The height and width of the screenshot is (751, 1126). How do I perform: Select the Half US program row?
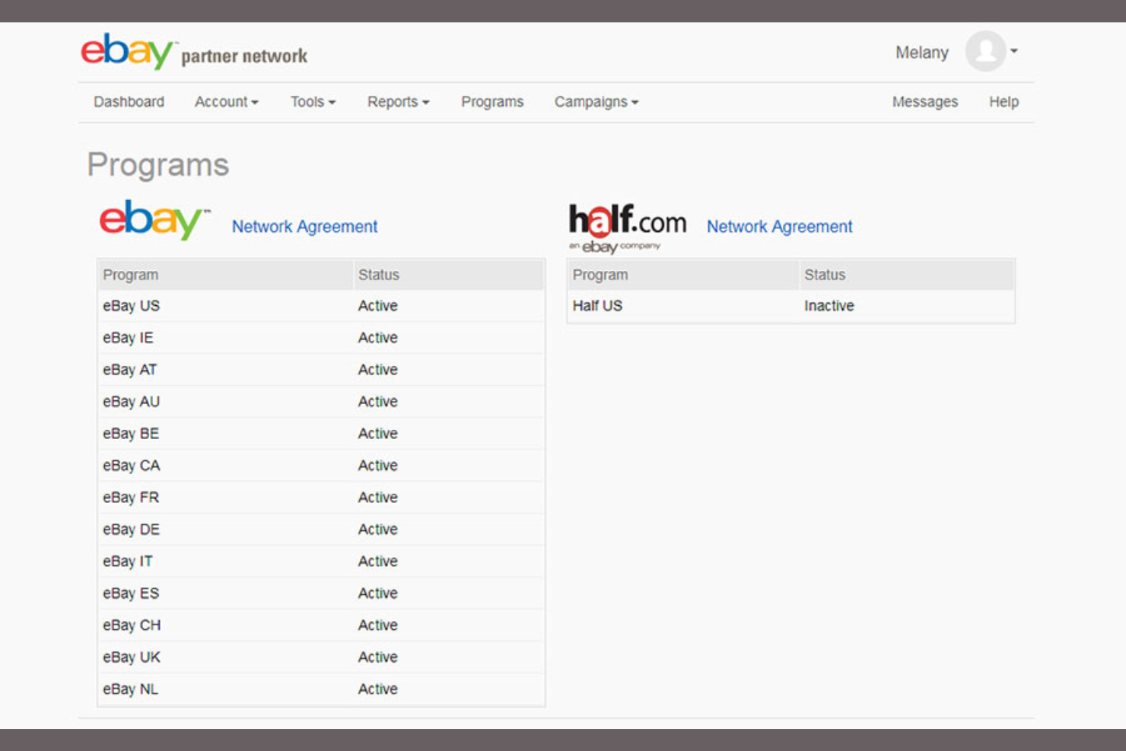tap(790, 306)
